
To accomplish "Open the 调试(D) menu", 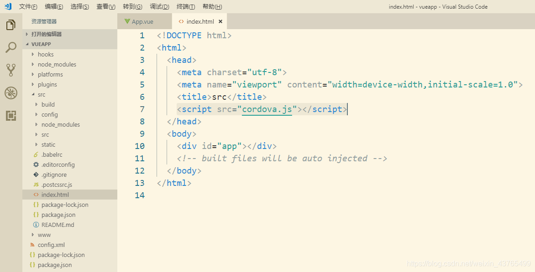I will [x=159, y=6].
